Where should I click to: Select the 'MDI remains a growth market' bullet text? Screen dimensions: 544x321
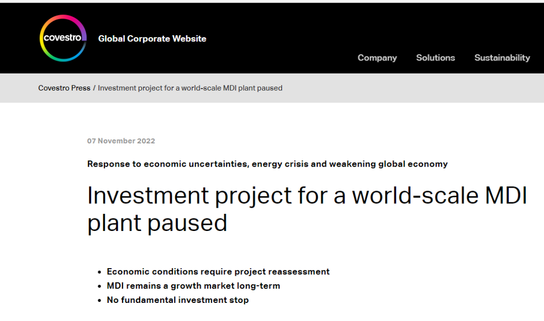[193, 286]
